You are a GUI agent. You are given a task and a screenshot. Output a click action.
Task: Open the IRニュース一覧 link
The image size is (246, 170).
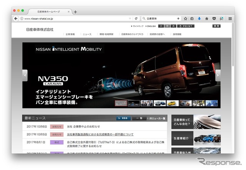[x=157, y=118]
